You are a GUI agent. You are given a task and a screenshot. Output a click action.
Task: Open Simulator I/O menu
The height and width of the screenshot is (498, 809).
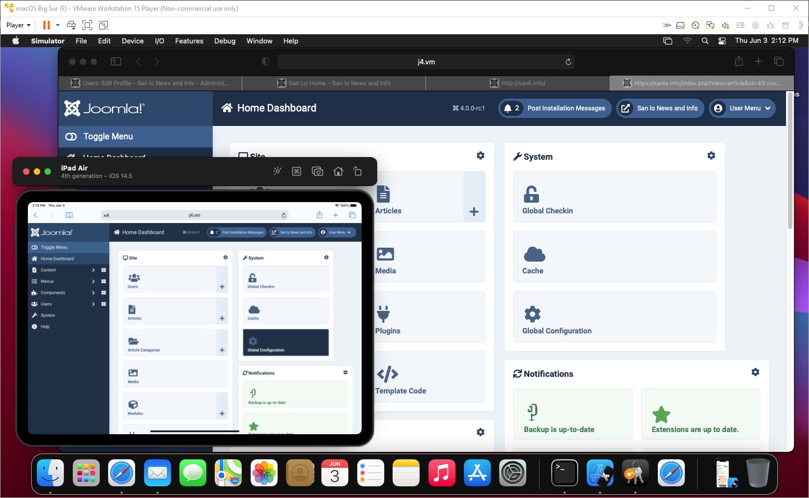(x=160, y=41)
